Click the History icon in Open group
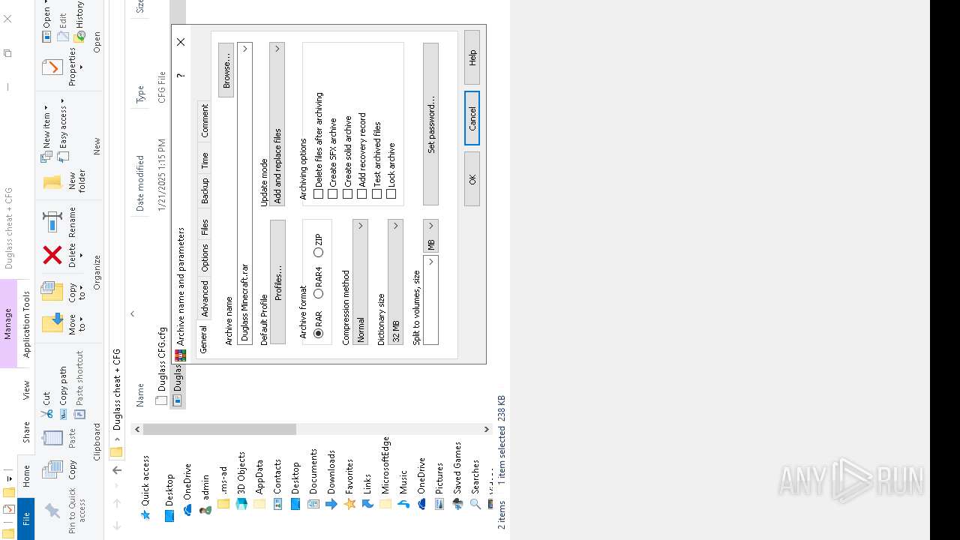Screen dimensions: 960x540 79,36
